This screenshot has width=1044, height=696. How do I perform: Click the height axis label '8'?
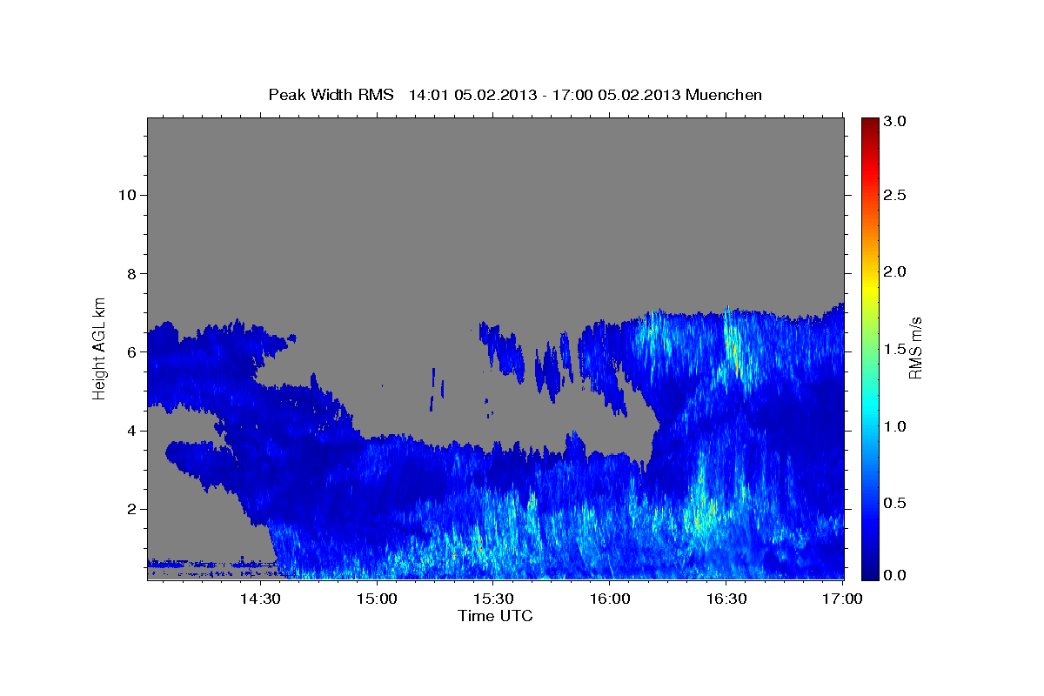[x=130, y=273]
